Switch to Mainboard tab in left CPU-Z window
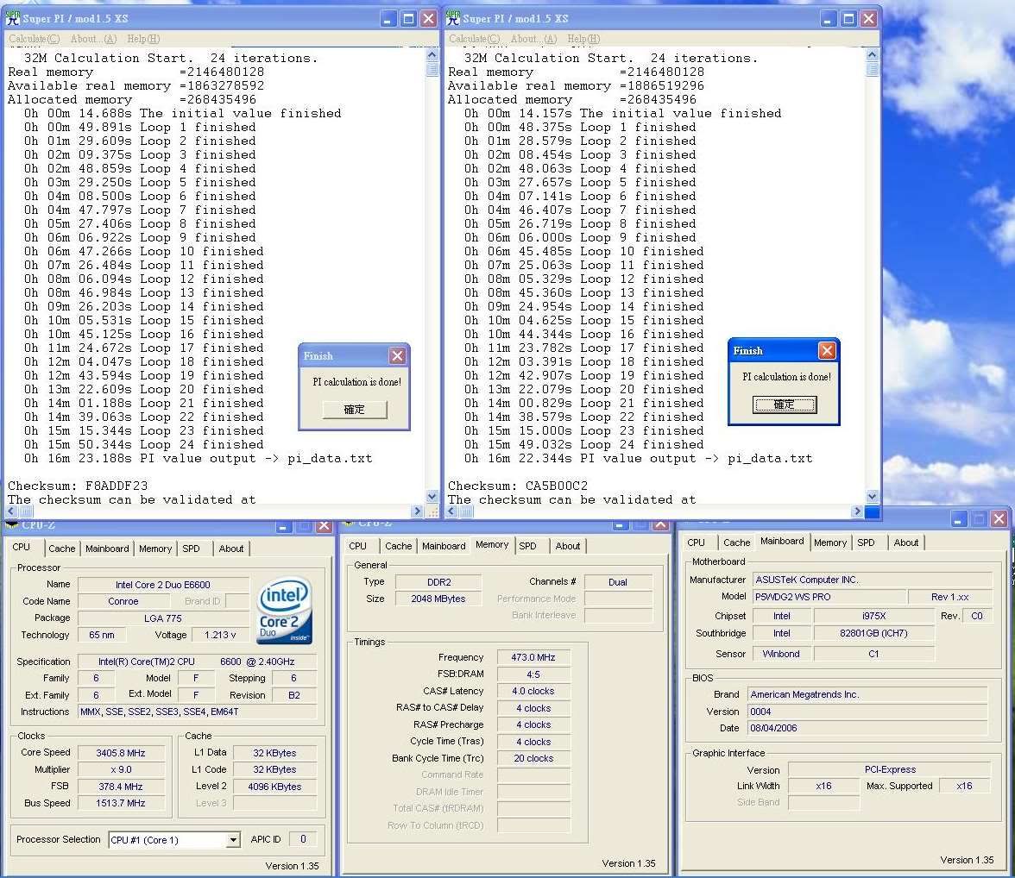 (x=107, y=549)
